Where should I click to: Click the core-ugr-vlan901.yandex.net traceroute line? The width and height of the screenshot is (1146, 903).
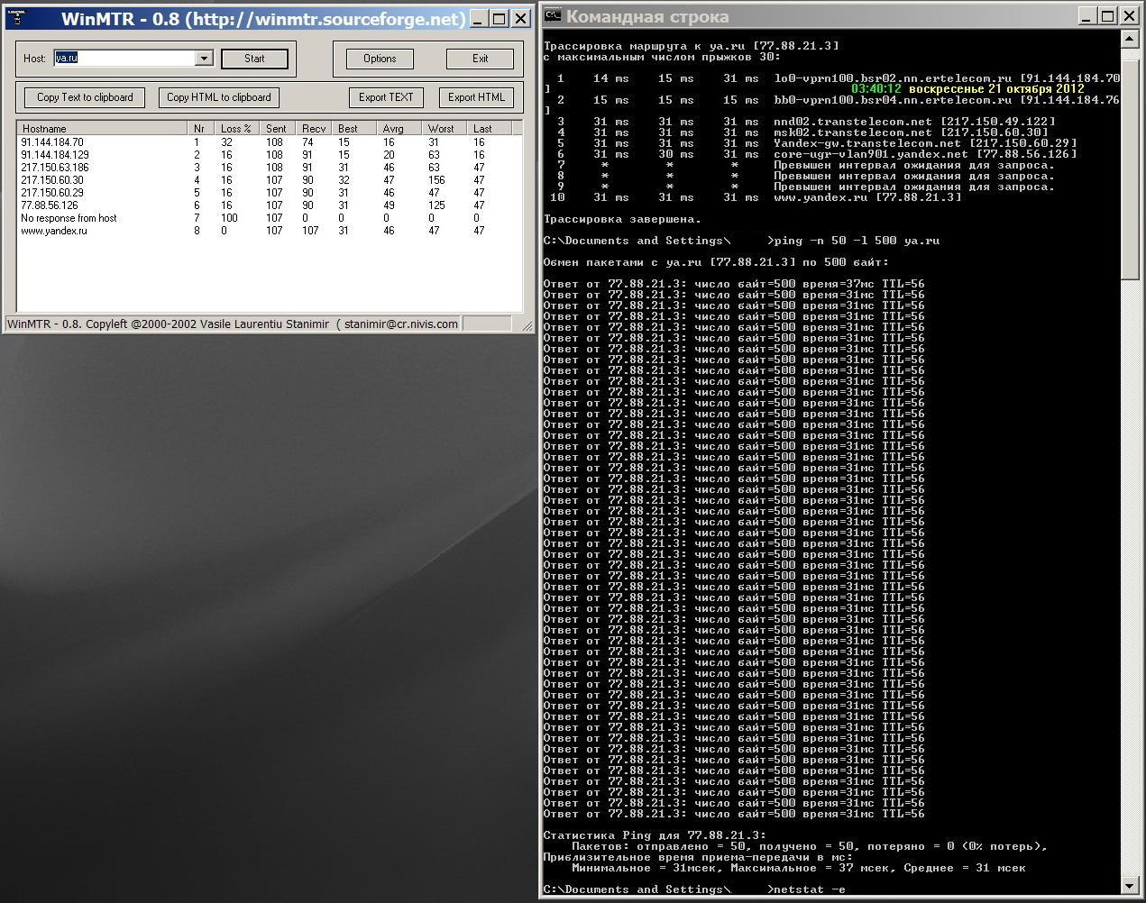tap(813, 154)
